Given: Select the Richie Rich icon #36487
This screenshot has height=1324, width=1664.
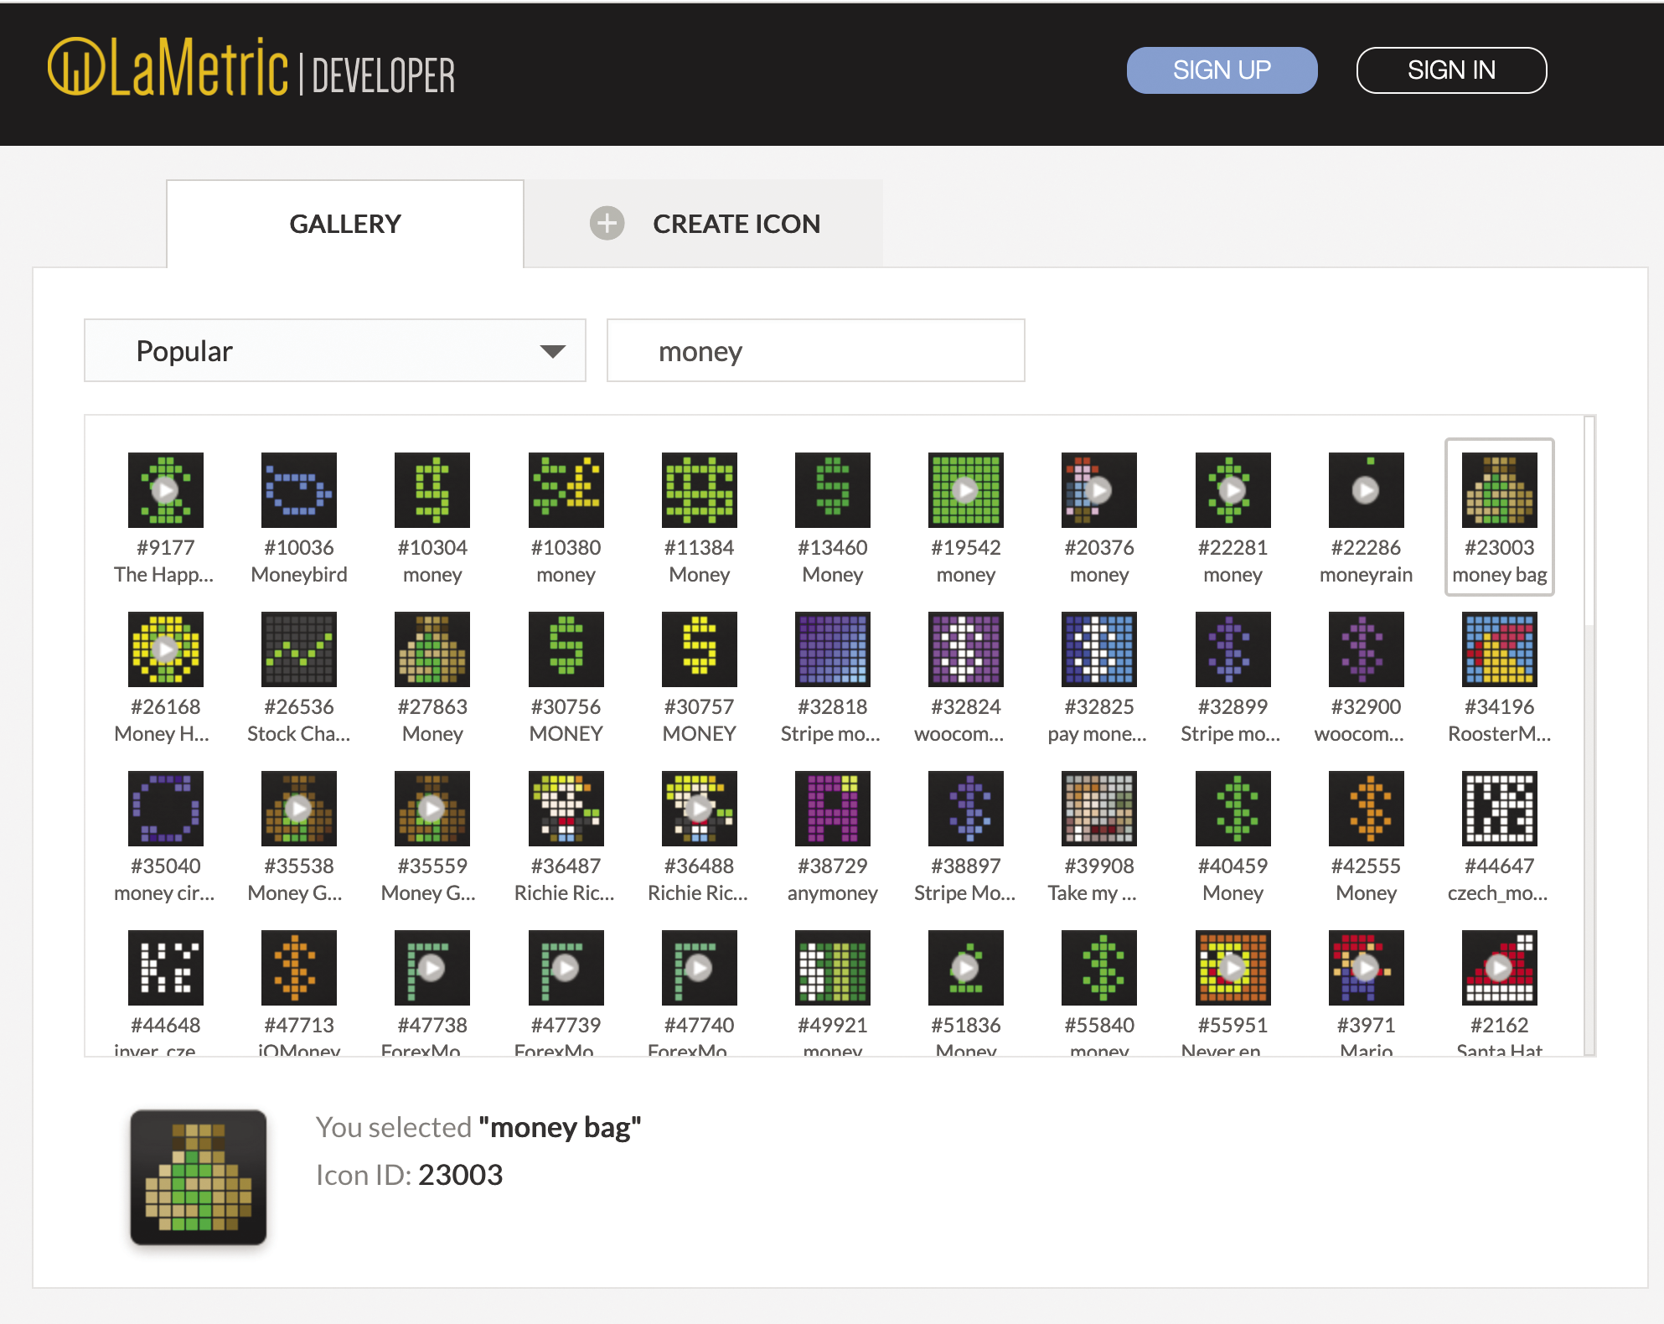Looking at the screenshot, I should (x=566, y=809).
